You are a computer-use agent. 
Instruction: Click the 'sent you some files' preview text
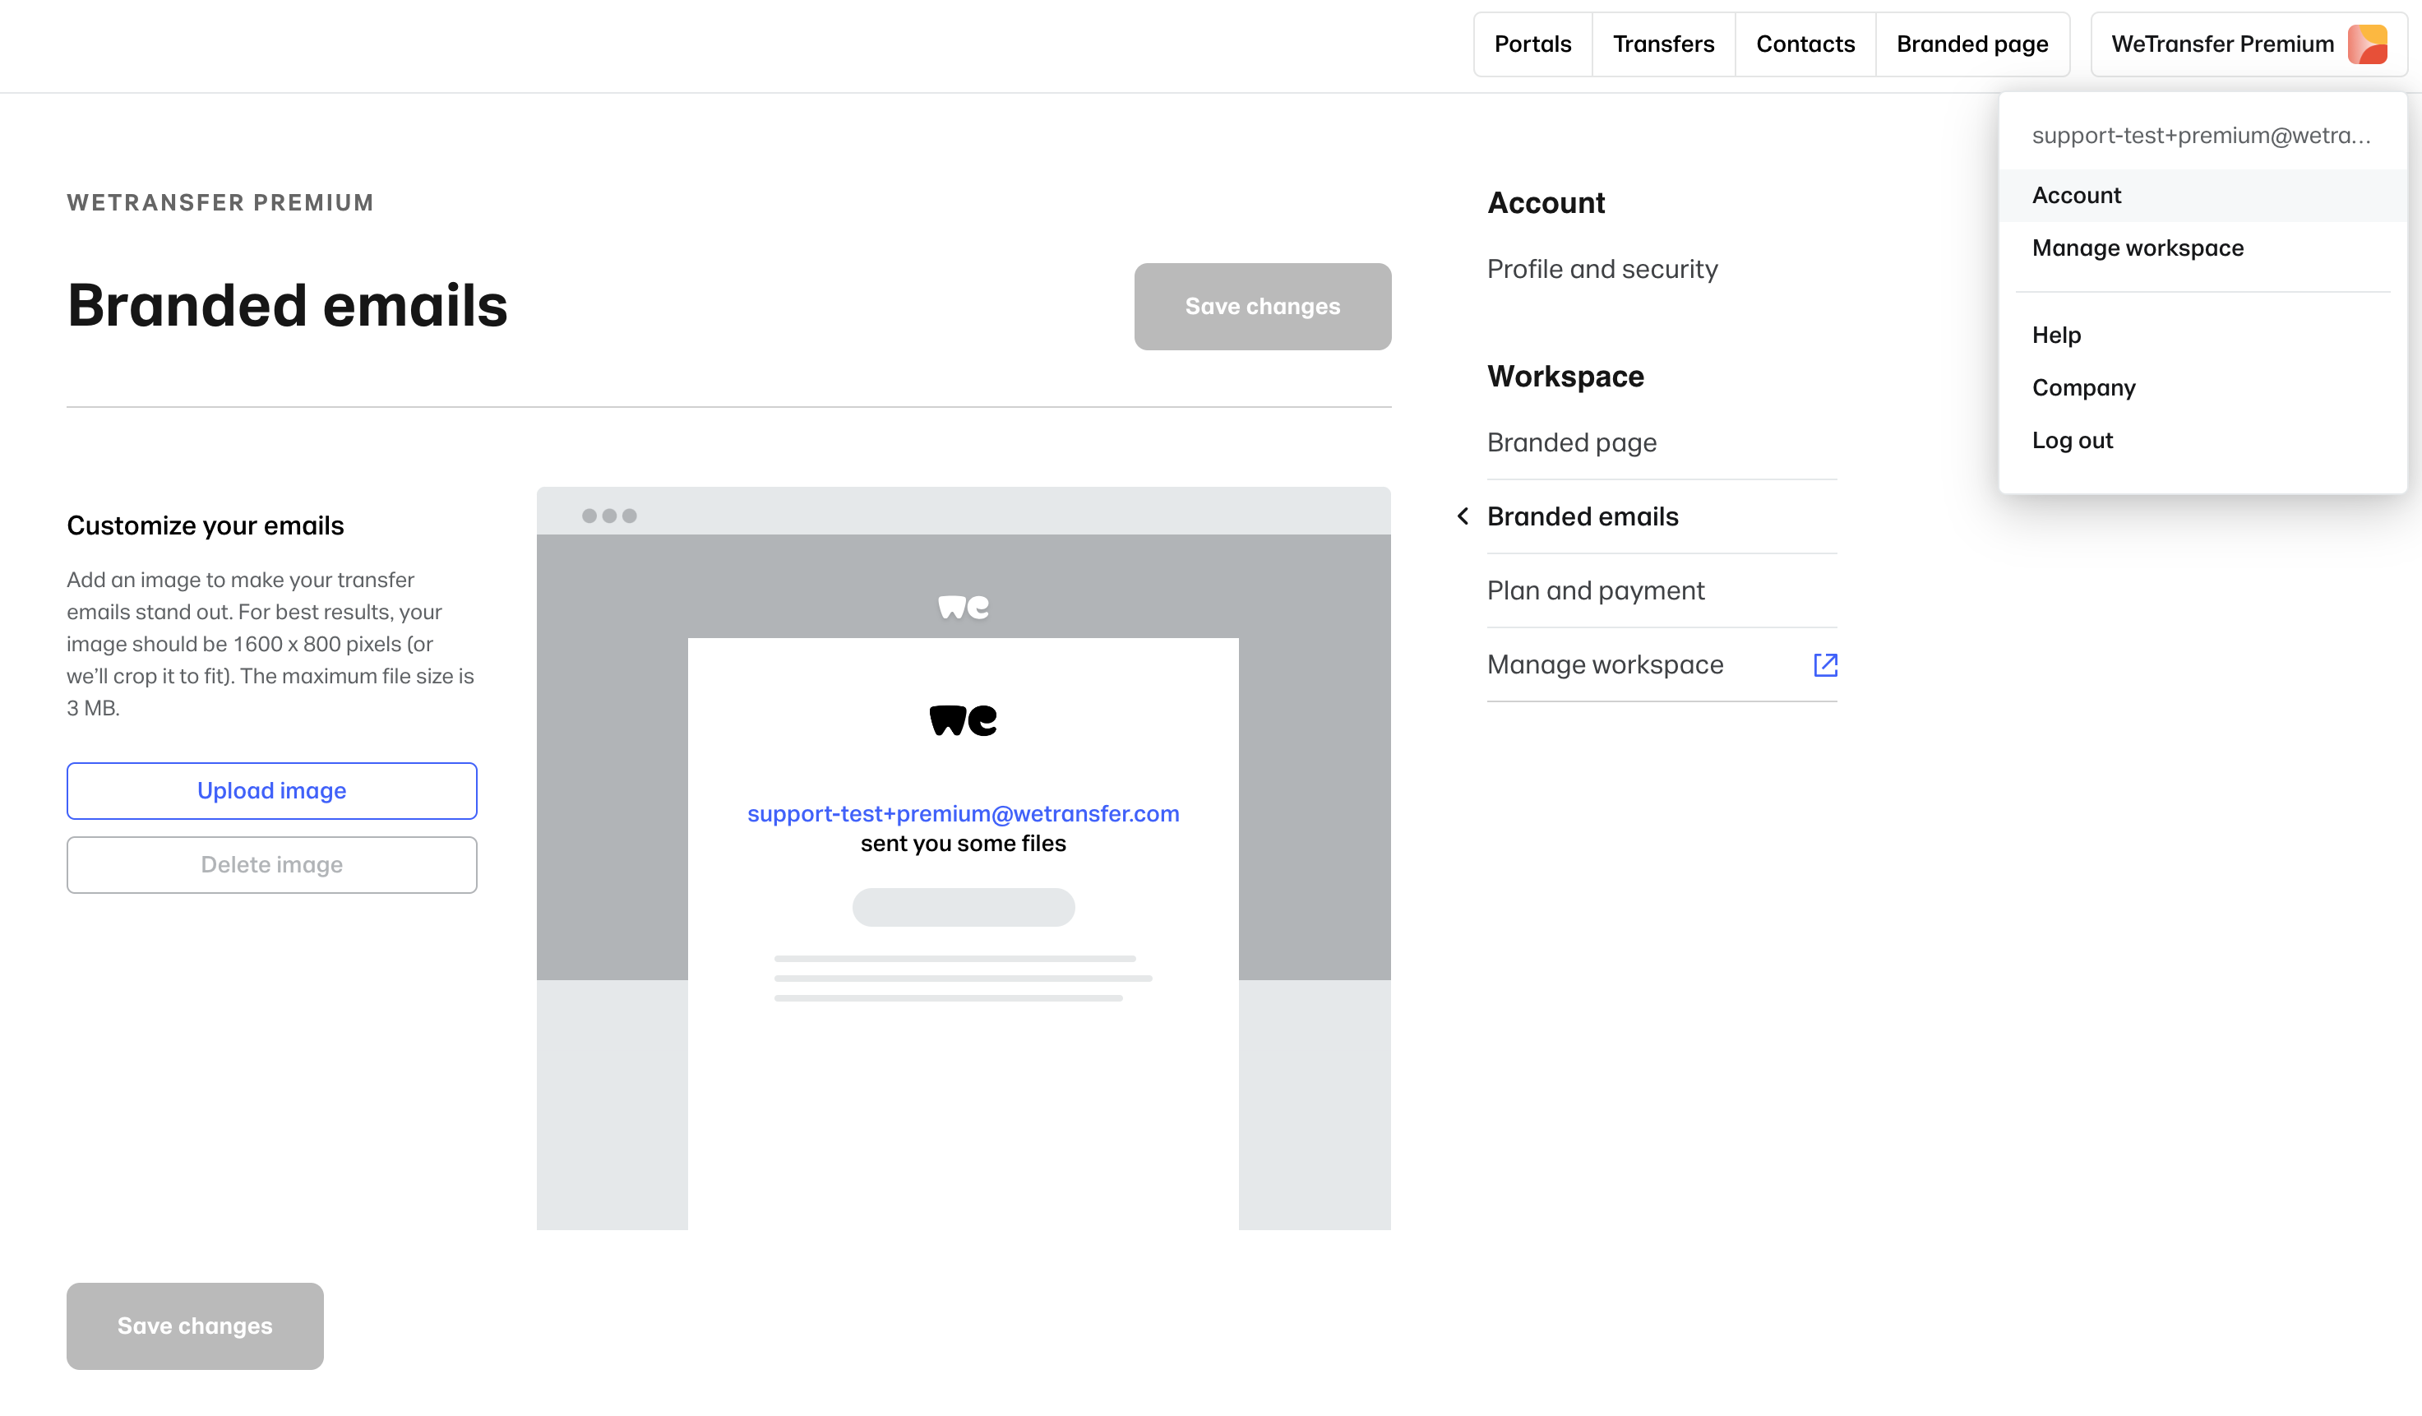[963, 844]
